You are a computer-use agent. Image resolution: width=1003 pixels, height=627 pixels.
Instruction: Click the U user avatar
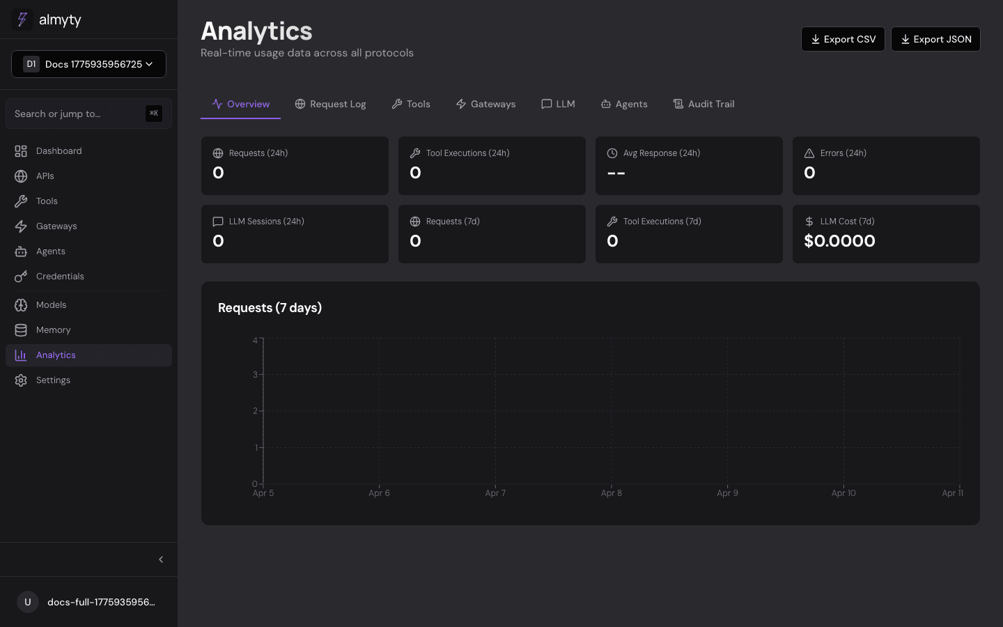pyautogui.click(x=28, y=602)
